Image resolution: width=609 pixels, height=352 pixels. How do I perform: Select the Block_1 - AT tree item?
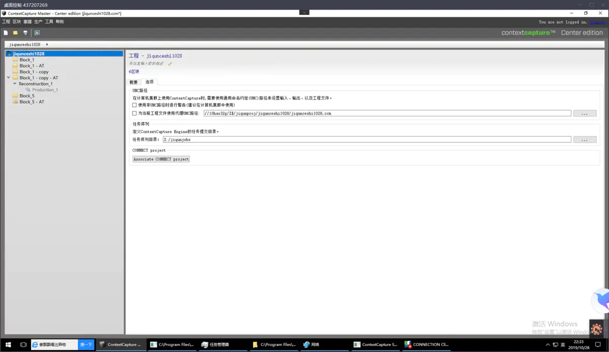point(32,66)
